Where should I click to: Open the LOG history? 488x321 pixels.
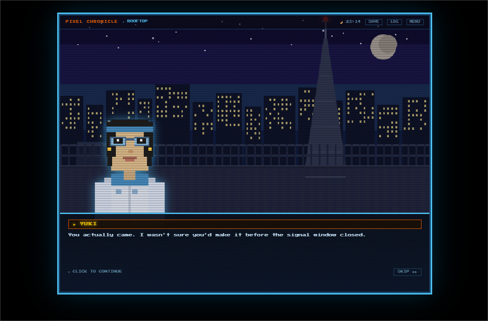coord(394,22)
